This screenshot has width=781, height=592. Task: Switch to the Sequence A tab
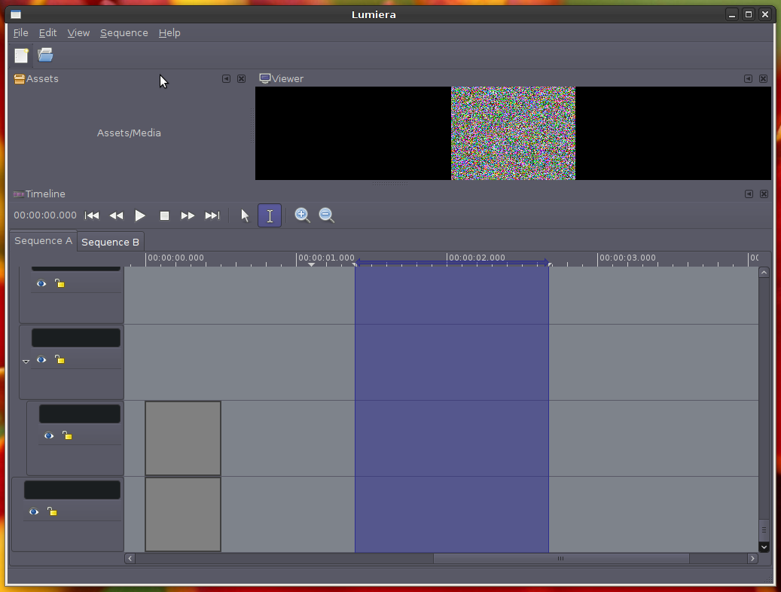(x=44, y=241)
